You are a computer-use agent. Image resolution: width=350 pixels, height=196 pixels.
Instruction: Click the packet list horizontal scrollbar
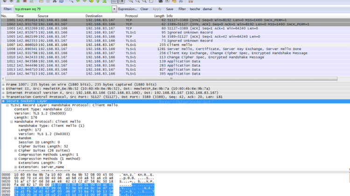(x=171, y=78)
